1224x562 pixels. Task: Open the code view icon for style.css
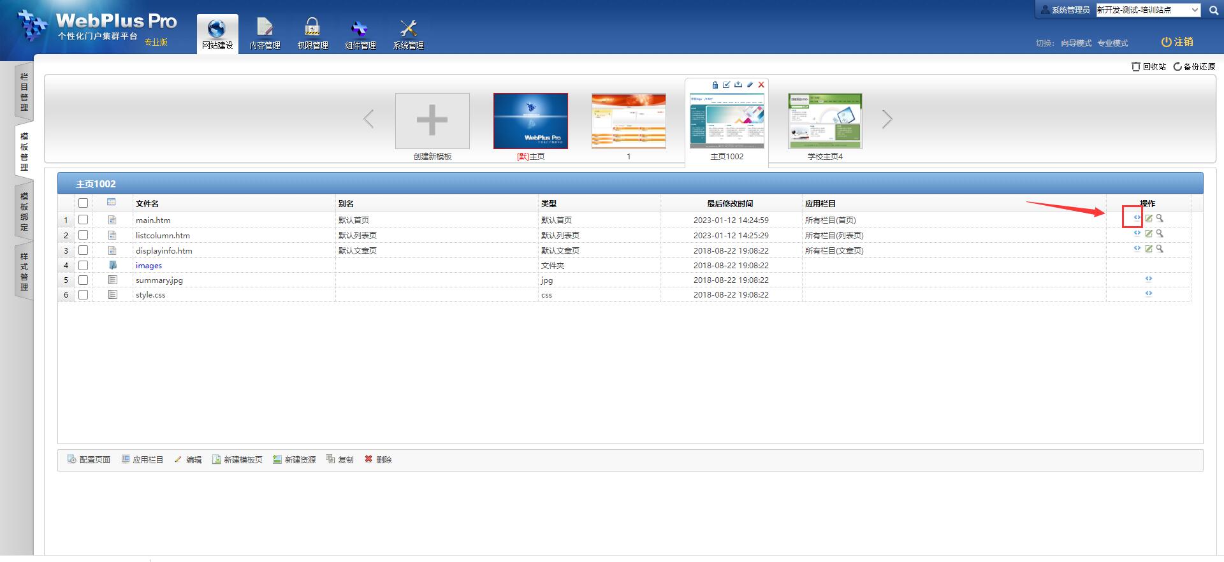(x=1148, y=294)
